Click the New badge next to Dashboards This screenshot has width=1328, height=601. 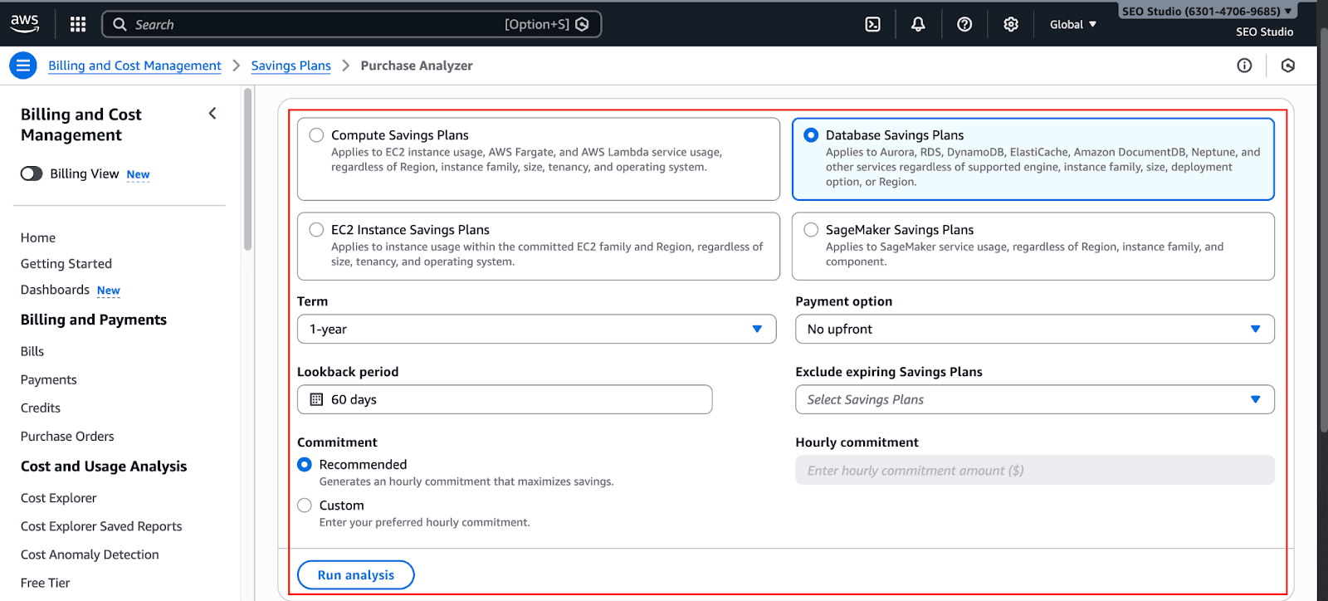(x=109, y=291)
